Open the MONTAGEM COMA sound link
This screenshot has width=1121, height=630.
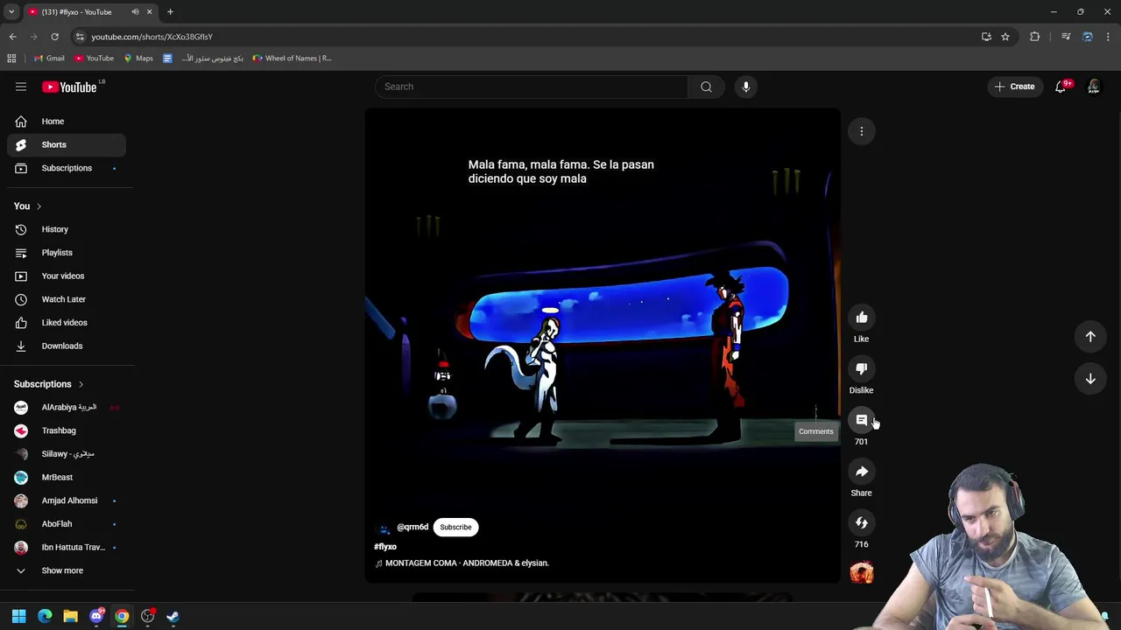click(467, 563)
